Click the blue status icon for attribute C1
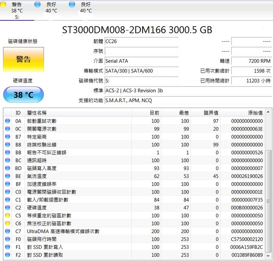The height and width of the screenshot is (261, 273). 8,200
